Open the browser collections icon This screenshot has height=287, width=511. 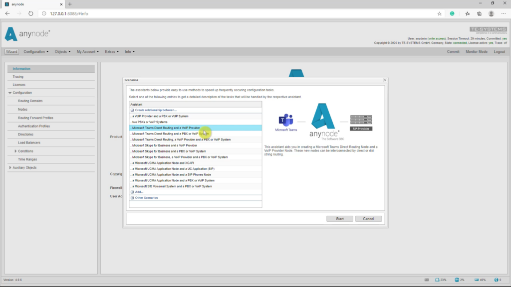pyautogui.click(x=479, y=13)
